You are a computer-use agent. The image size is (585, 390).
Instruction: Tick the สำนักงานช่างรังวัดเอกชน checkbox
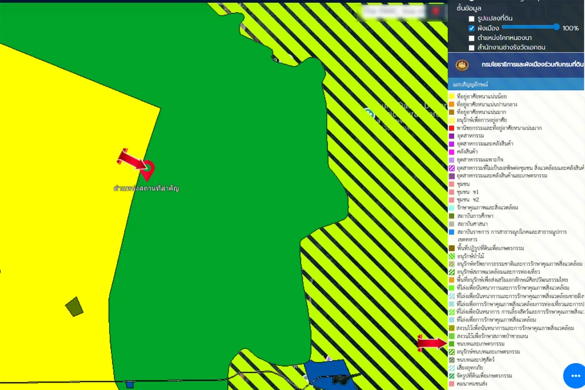(471, 47)
